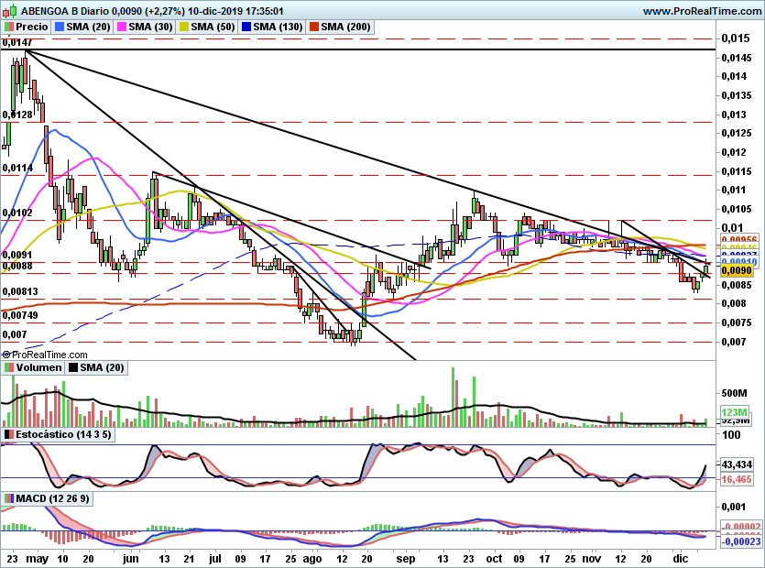Viewport: 765px width, 568px height.
Task: Click the 0,00813 level label
Action: [x=20, y=292]
